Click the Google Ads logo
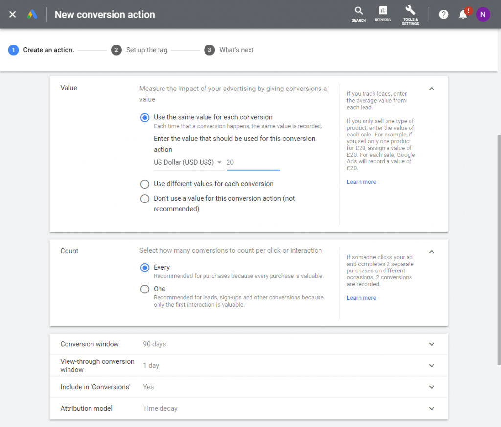The image size is (501, 427). coord(32,14)
